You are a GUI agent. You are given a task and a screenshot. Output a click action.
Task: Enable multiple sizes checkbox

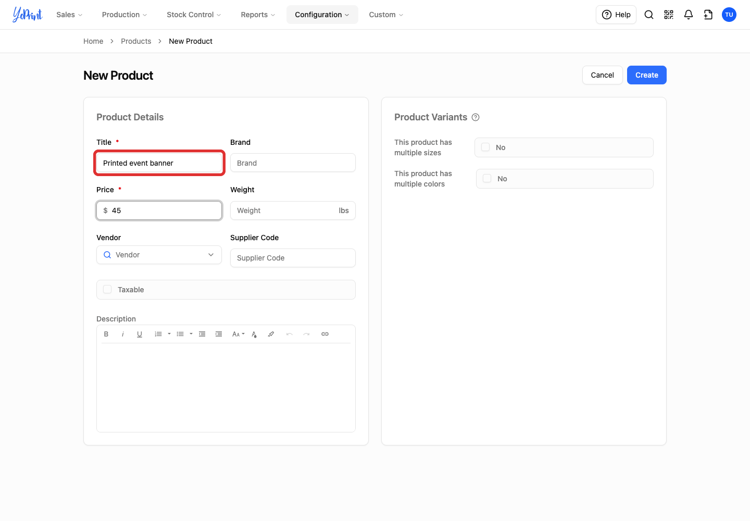click(485, 147)
